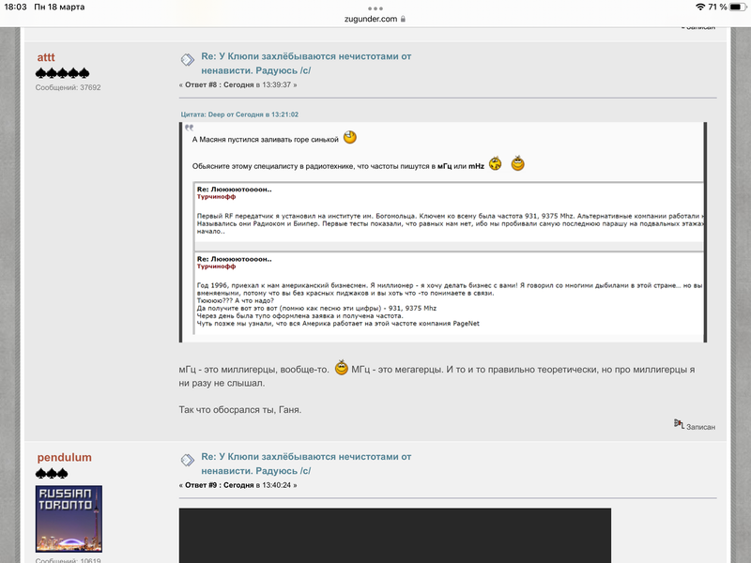Tap the battery indicator icon
The height and width of the screenshot is (563, 751).
(x=738, y=7)
